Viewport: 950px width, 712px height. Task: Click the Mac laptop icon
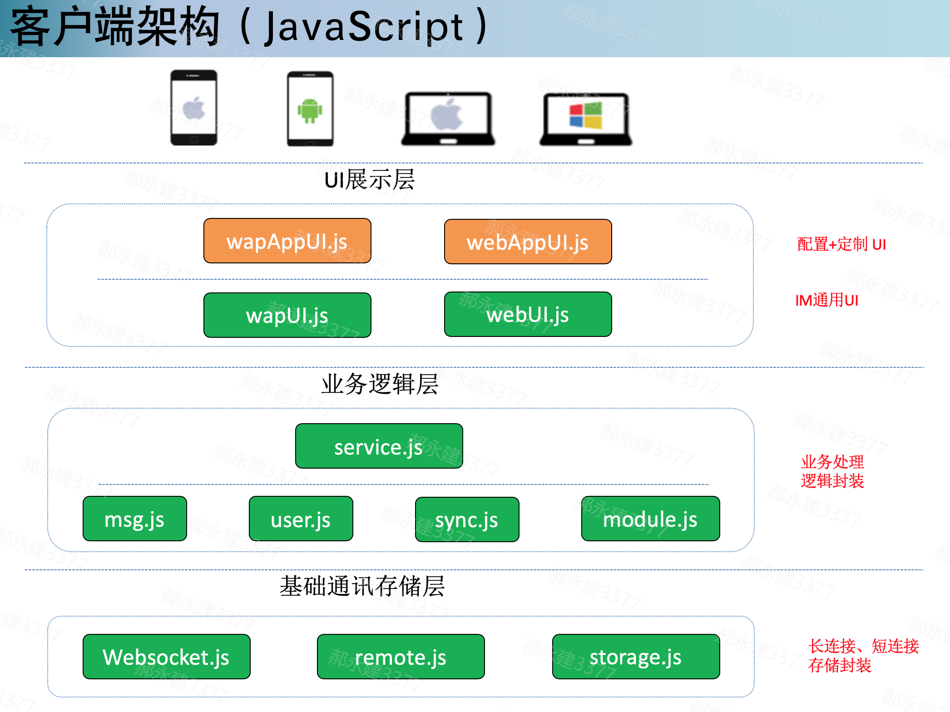[x=448, y=119]
